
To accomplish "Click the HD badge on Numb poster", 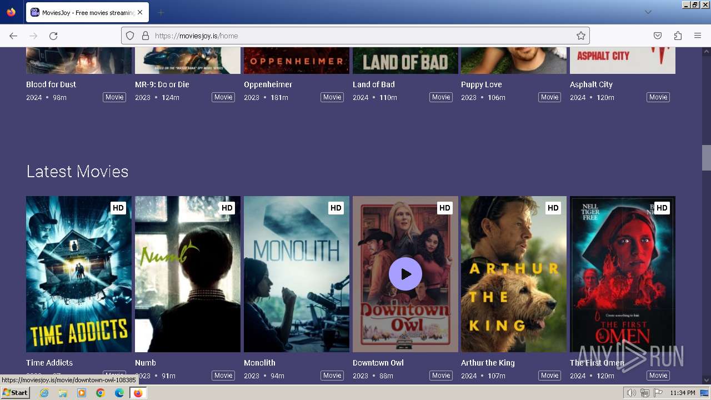I will click(227, 208).
